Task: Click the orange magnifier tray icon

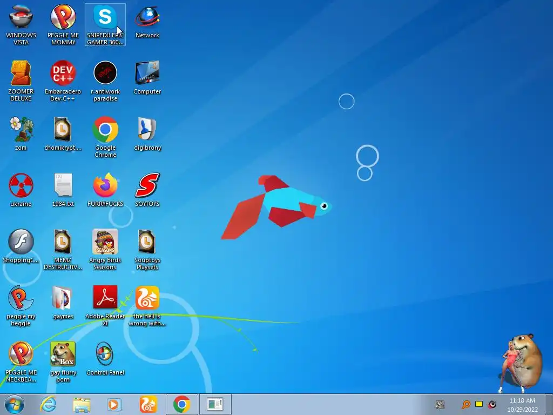Action: click(466, 404)
